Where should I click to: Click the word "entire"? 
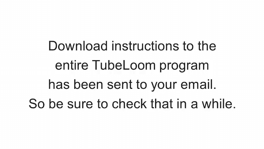pos(72,65)
